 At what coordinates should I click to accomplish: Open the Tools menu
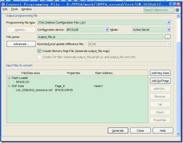point(14,9)
